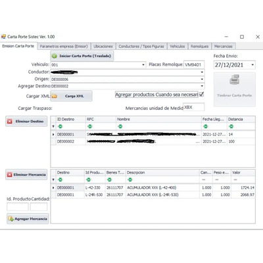The image size is (263, 263).
Task: Click the printer icon above Timbrar Carta Porte
Action: pyautogui.click(x=234, y=80)
